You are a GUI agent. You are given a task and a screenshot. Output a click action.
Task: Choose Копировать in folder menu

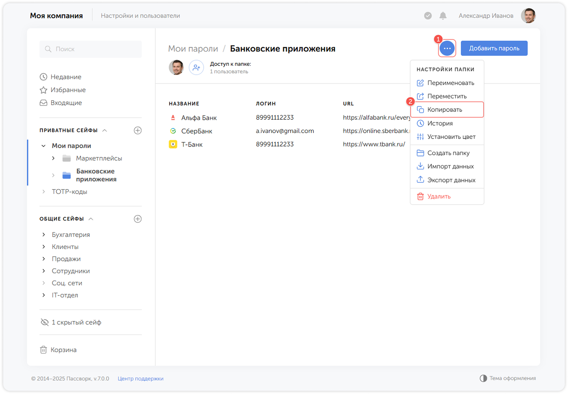(x=447, y=110)
